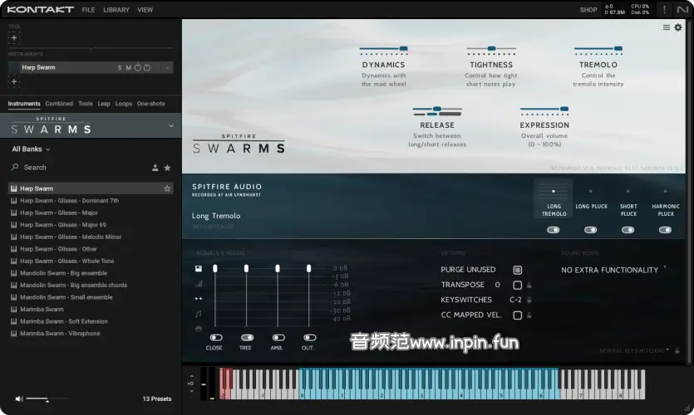Toggle the Purge Unused checkbox
Image resolution: width=694 pixels, height=415 pixels.
pos(518,270)
